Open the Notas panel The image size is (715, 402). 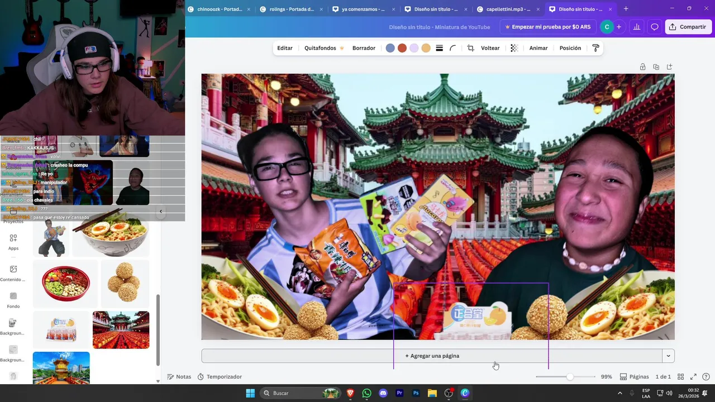[179, 377]
